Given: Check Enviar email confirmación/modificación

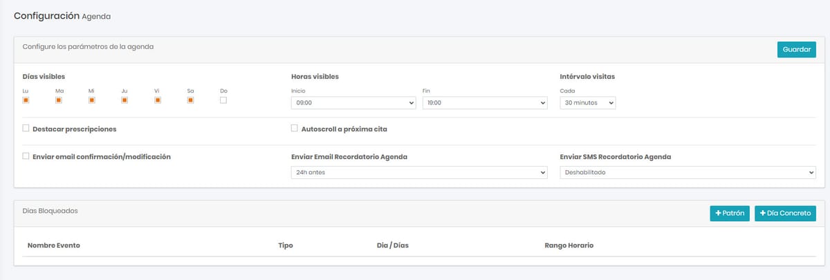Looking at the screenshot, I should [x=26, y=156].
